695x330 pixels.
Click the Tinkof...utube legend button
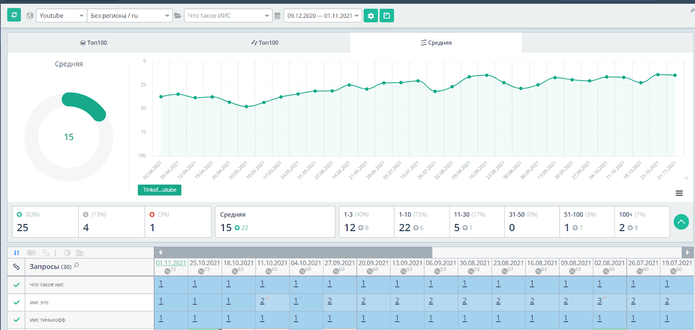click(159, 190)
